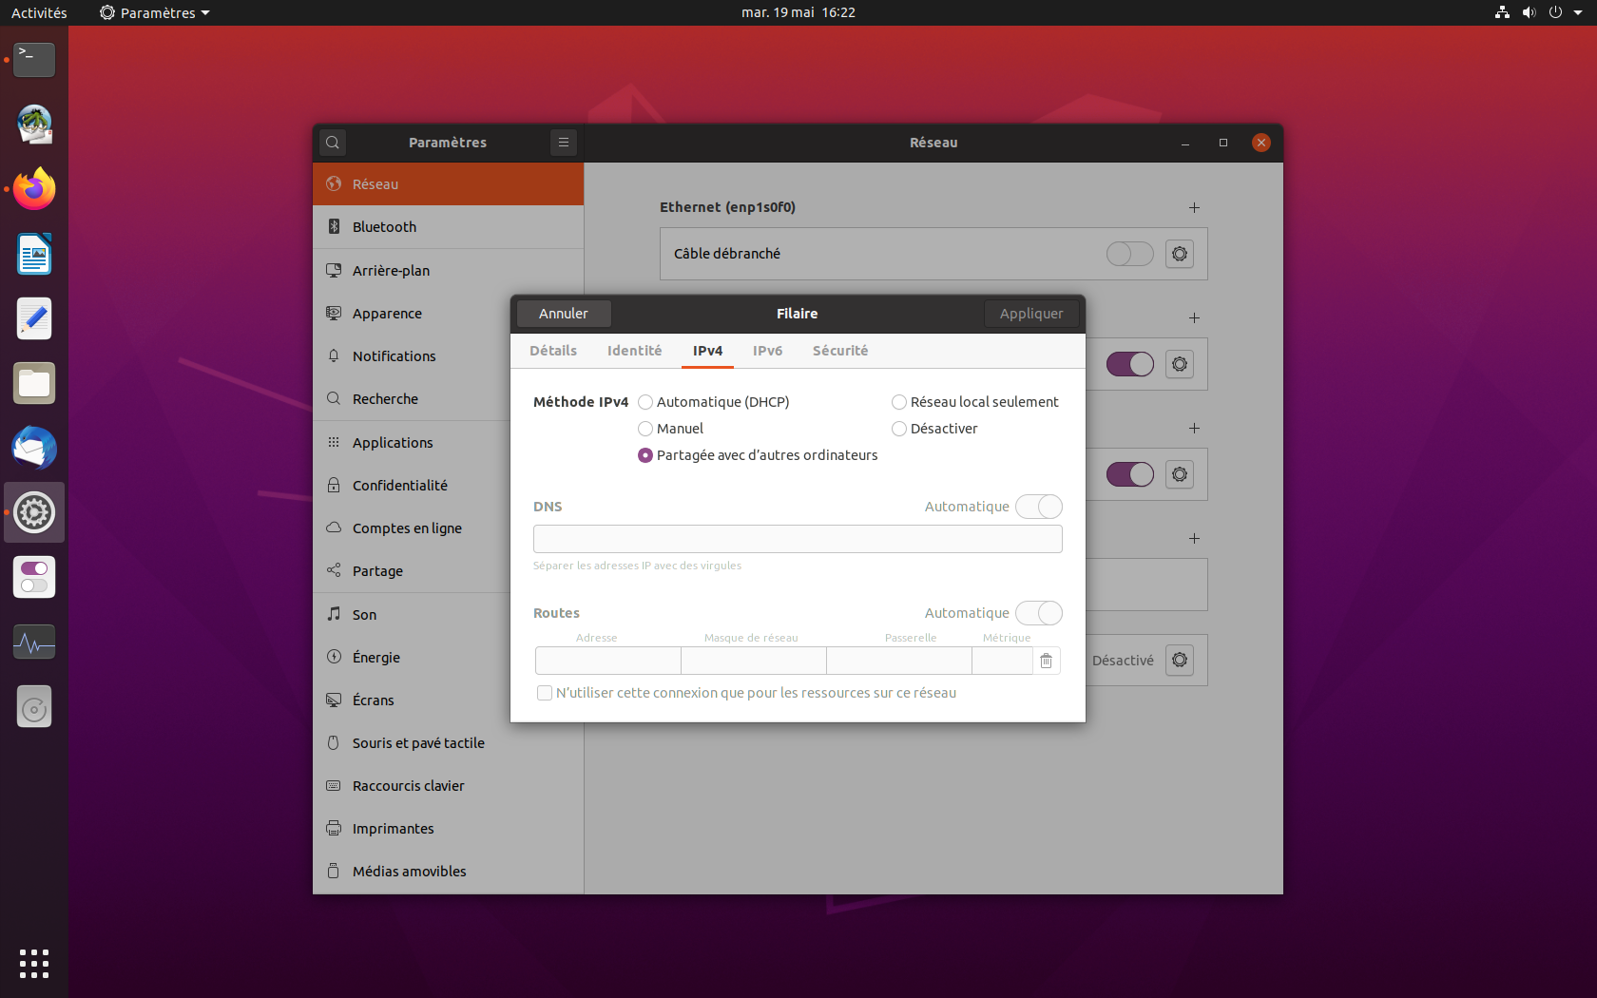Open the Paramètres app menu in top bar

155,12
